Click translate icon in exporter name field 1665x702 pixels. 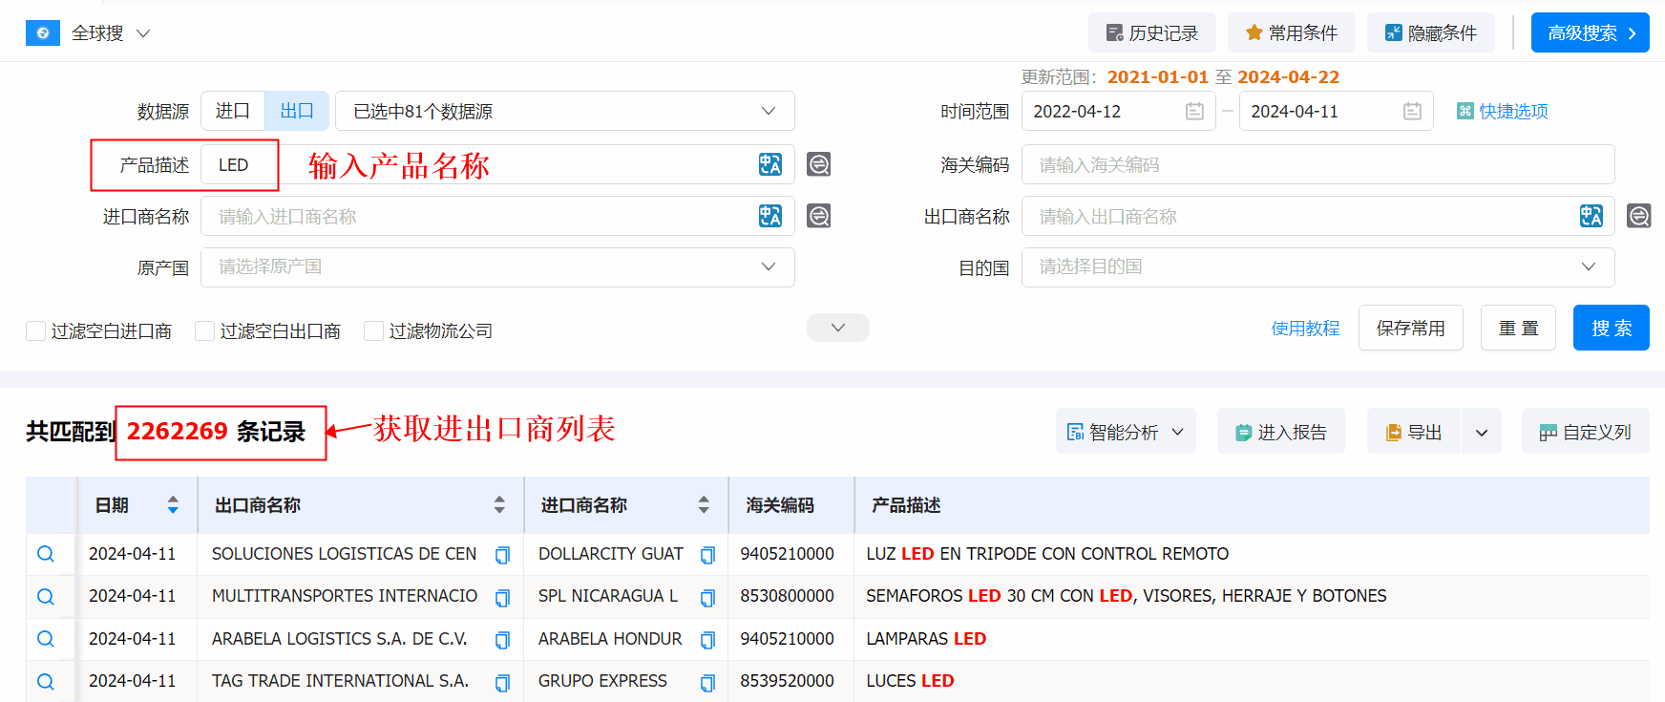pyautogui.click(x=1591, y=216)
